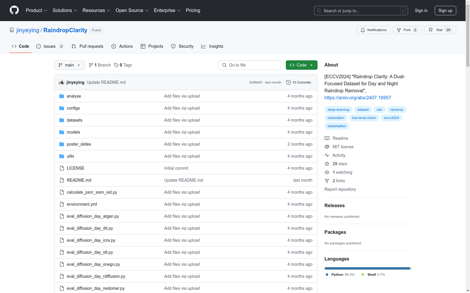Click the MIT license scale icon
The image size is (470, 293).
pos(327,147)
